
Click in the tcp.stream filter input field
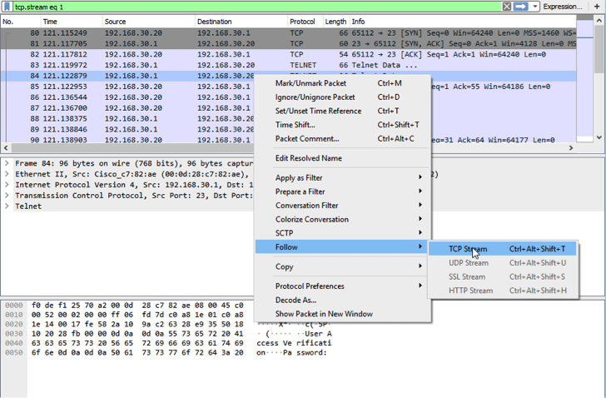click(x=250, y=6)
